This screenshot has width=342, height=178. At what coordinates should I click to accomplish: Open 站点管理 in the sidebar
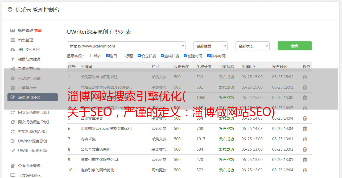26,40
